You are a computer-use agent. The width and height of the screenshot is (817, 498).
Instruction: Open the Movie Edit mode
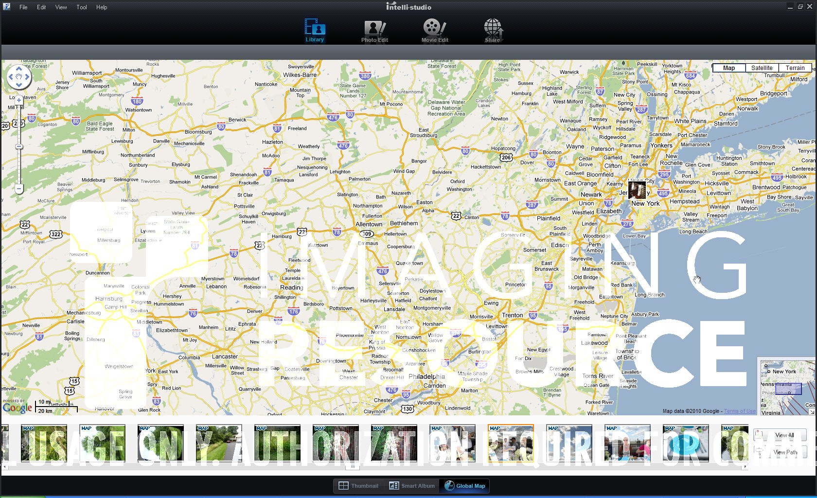[x=434, y=31]
